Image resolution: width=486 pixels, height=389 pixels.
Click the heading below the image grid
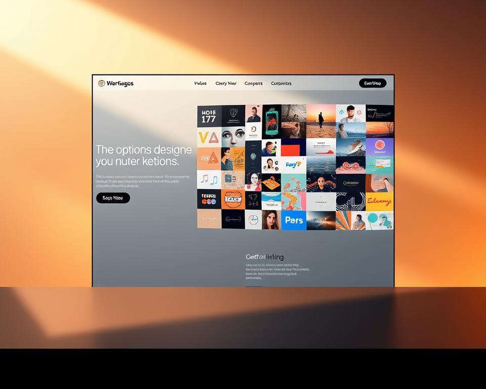click(264, 257)
